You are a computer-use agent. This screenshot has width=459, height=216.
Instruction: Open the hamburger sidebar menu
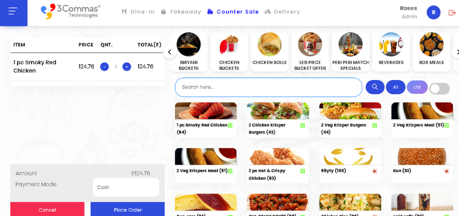[x=13, y=12]
